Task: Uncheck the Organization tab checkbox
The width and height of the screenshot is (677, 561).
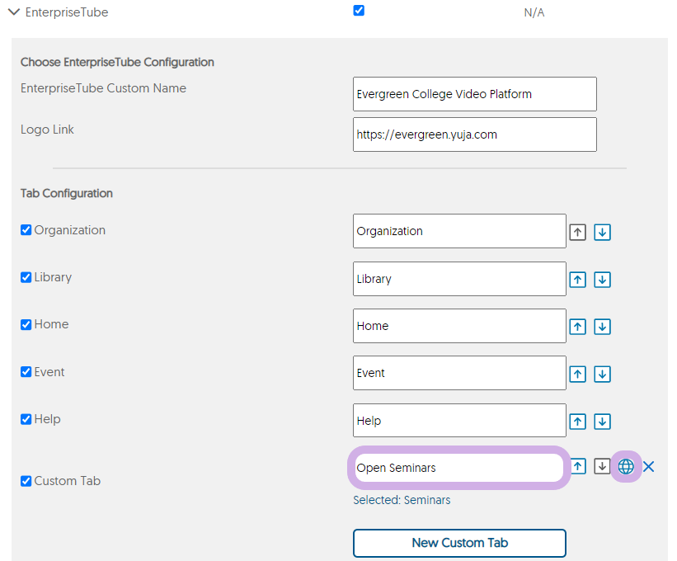Action: [26, 229]
